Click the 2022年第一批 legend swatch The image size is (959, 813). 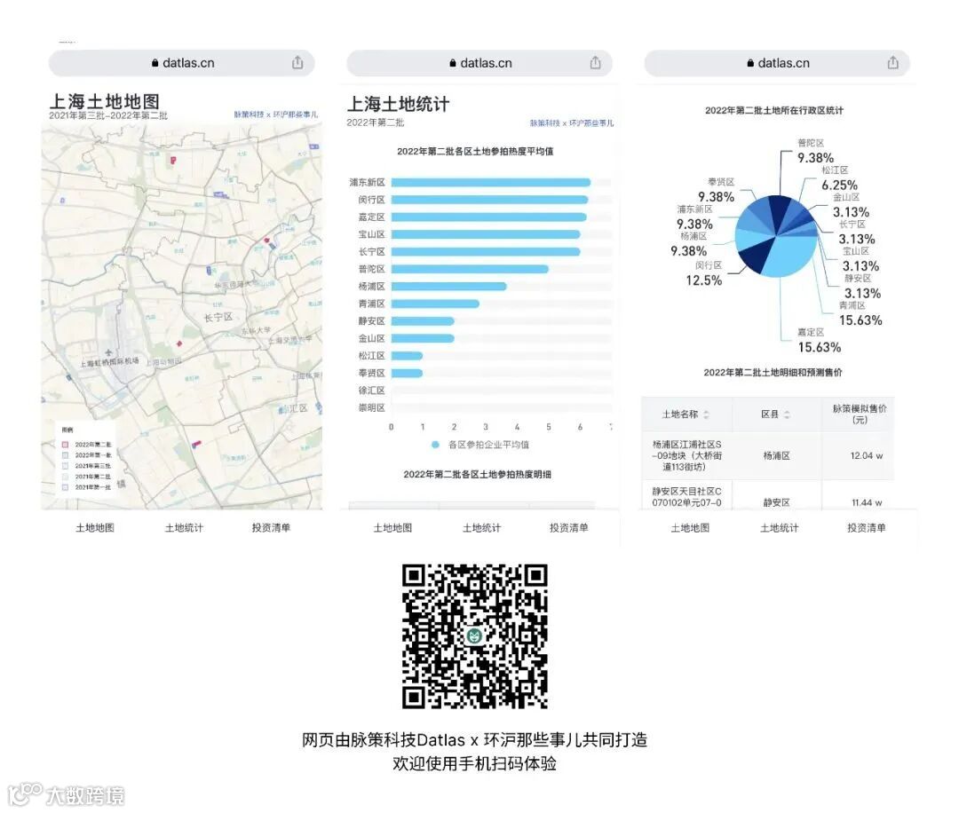(x=66, y=454)
